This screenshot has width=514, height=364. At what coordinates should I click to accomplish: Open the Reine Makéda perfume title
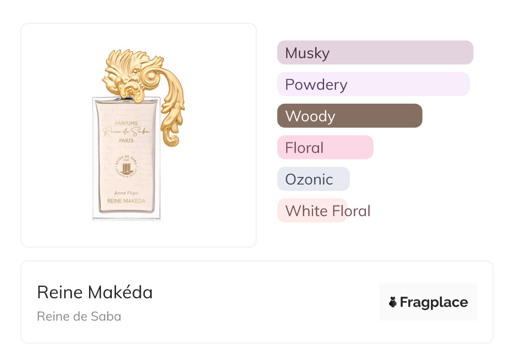(95, 292)
